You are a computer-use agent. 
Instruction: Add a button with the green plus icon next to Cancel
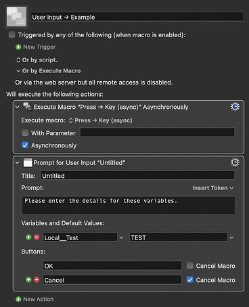coord(28,280)
